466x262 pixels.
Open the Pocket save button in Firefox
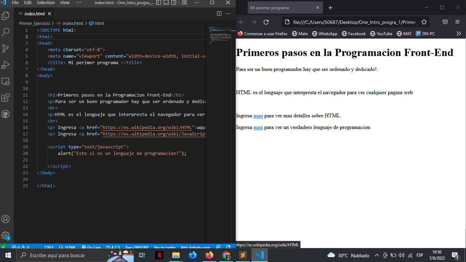click(x=445, y=22)
